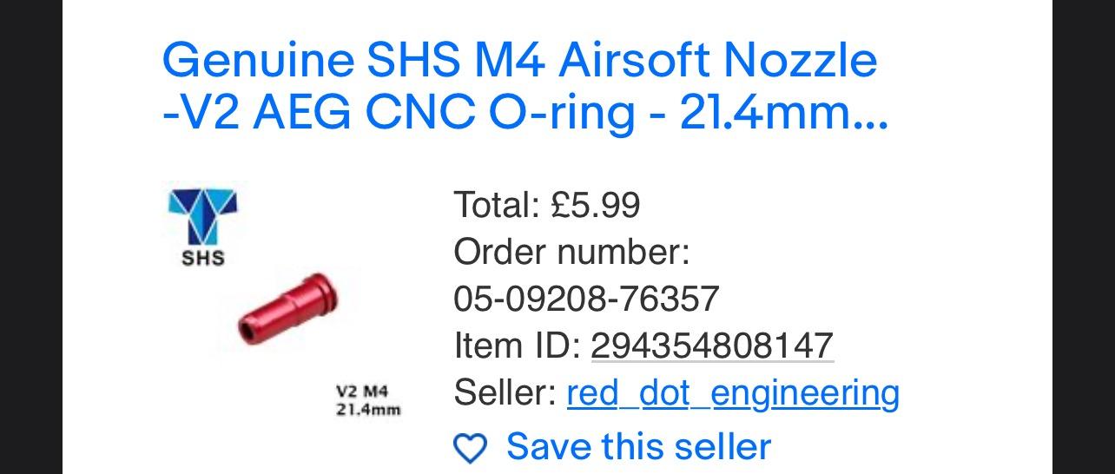
Task: Click the SHS text below the logo
Action: coord(203,258)
